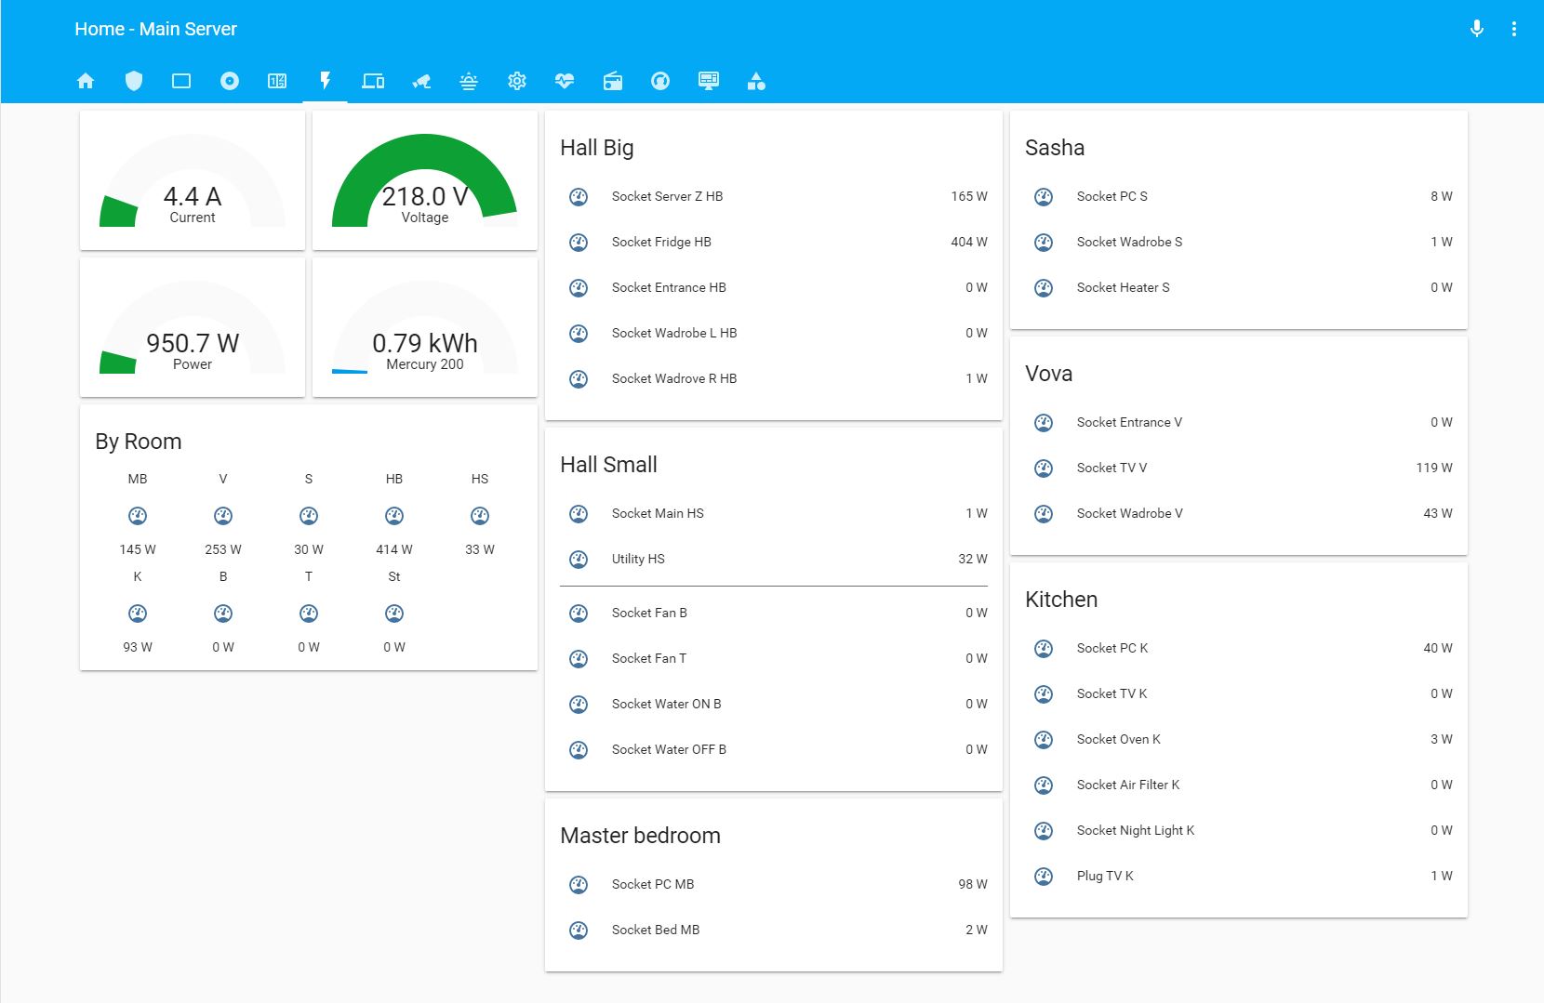Click the Socket TV K icon
Screen dimensions: 1544x1003
point(1044,693)
